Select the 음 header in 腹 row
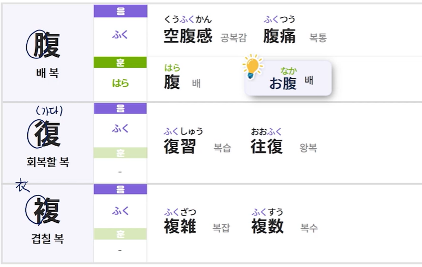The image size is (422, 267). [x=120, y=11]
